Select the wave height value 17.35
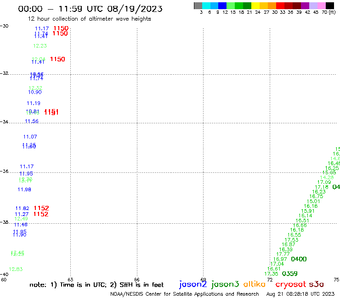The width and height of the screenshot is (340, 298). [x=271, y=274]
